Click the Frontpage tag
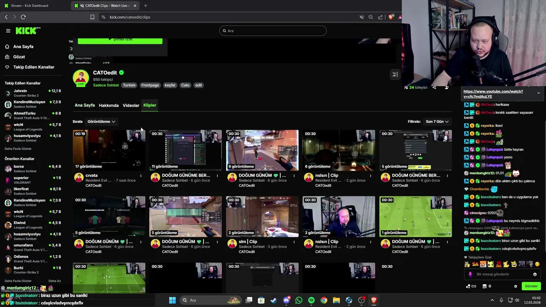The image size is (546, 307). tap(150, 85)
